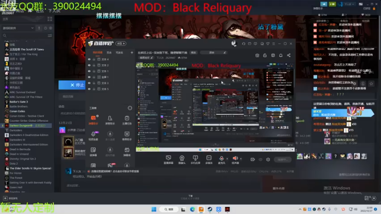Hide the 文本 1 layer
The height and width of the screenshot is (214, 381).
click(x=89, y=71)
